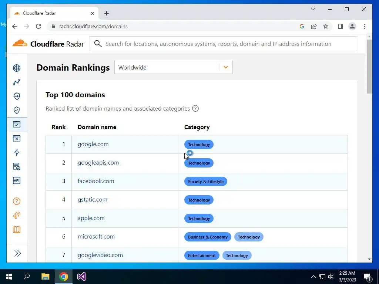Open the orange megaphone announcements icon
379x284 pixels.
pos(17,215)
